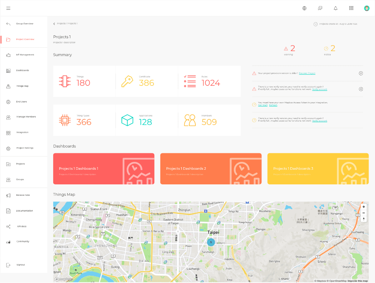Zoom in on the map
375x283 pixels.
point(364,207)
